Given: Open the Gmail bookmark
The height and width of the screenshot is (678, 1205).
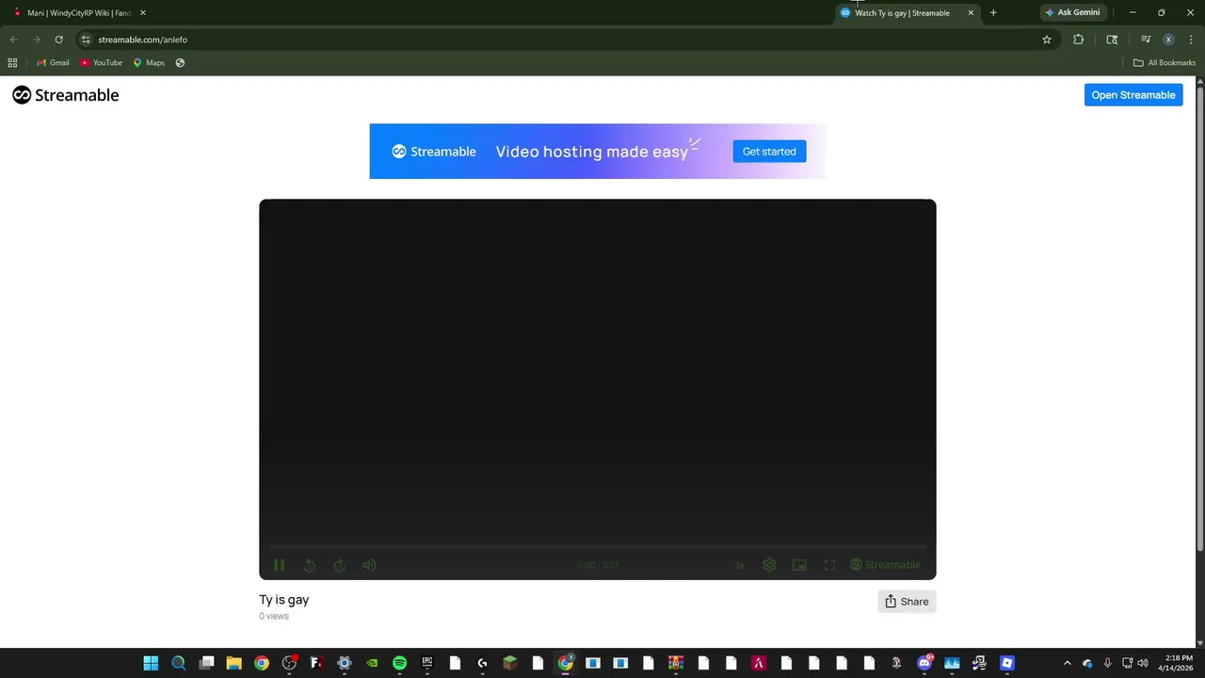Looking at the screenshot, I should (53, 63).
